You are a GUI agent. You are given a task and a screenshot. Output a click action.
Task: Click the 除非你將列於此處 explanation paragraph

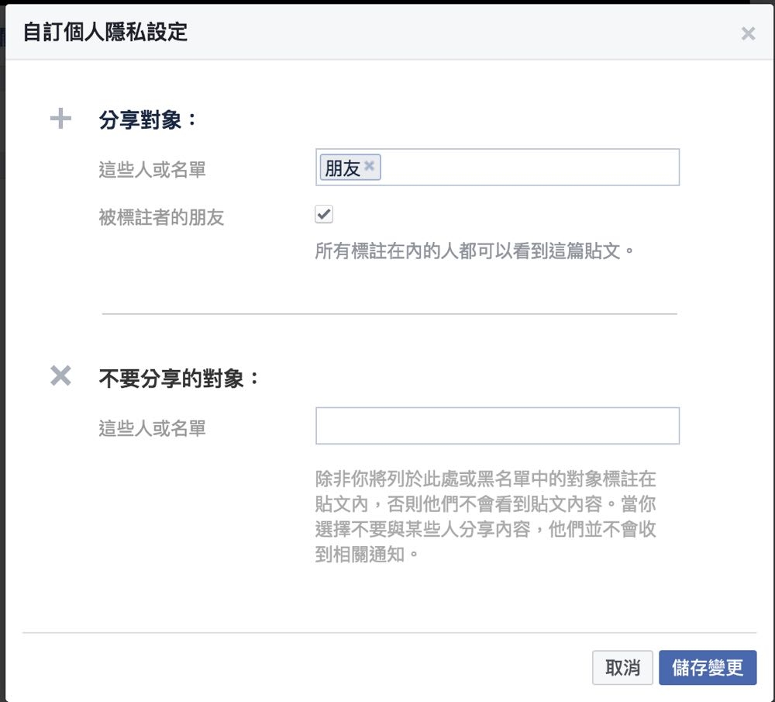click(x=486, y=516)
